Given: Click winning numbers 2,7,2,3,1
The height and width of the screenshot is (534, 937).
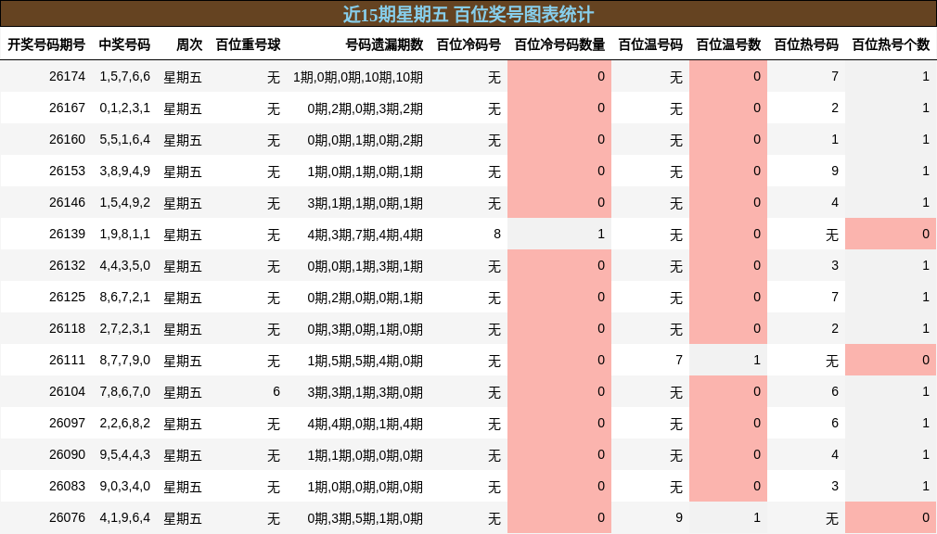Looking at the screenshot, I should 125,329.
